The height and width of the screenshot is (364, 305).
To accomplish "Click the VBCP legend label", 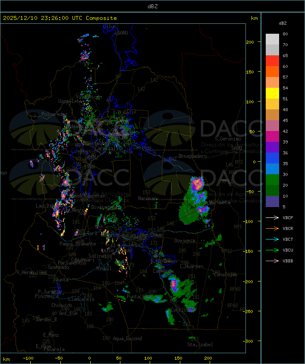I will click(x=288, y=218).
